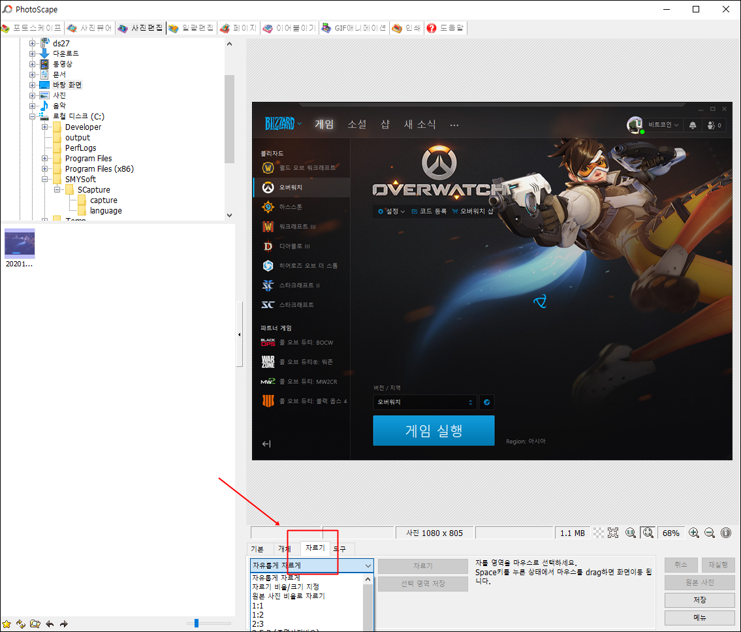
Task: Click the crop list scroll up arrow
Action: point(368,579)
